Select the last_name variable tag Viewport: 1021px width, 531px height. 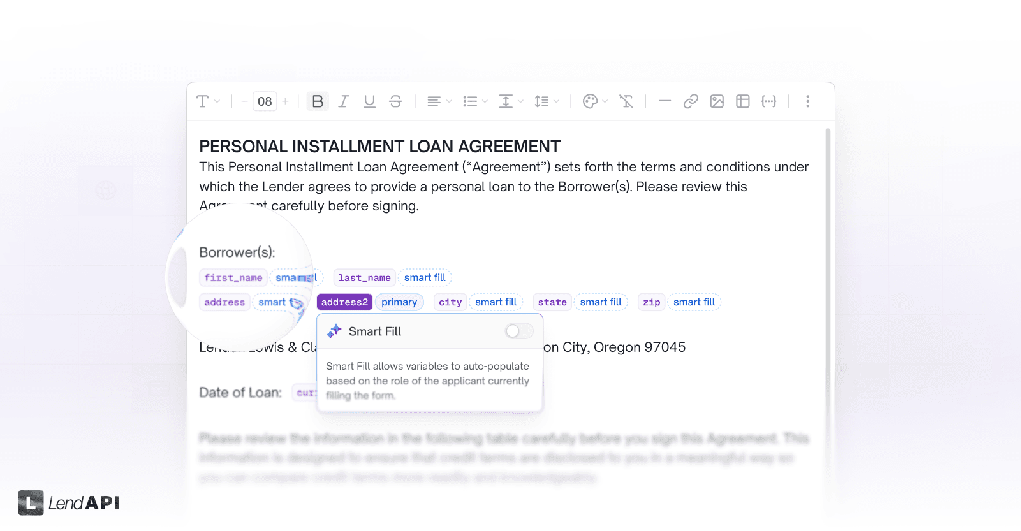364,278
